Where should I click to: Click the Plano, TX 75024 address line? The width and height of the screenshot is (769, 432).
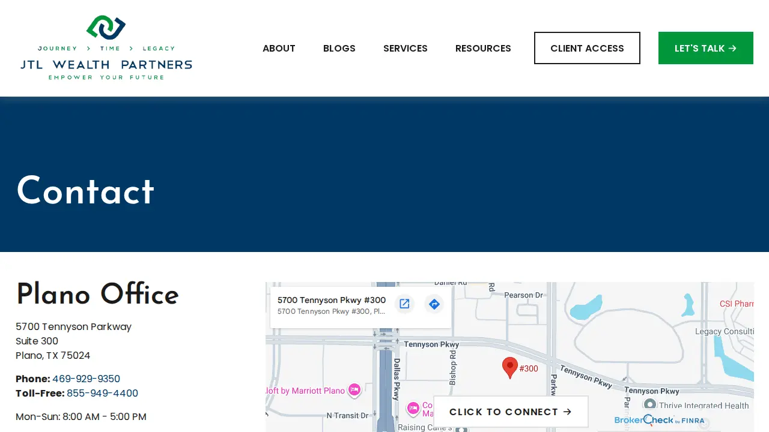coord(53,355)
